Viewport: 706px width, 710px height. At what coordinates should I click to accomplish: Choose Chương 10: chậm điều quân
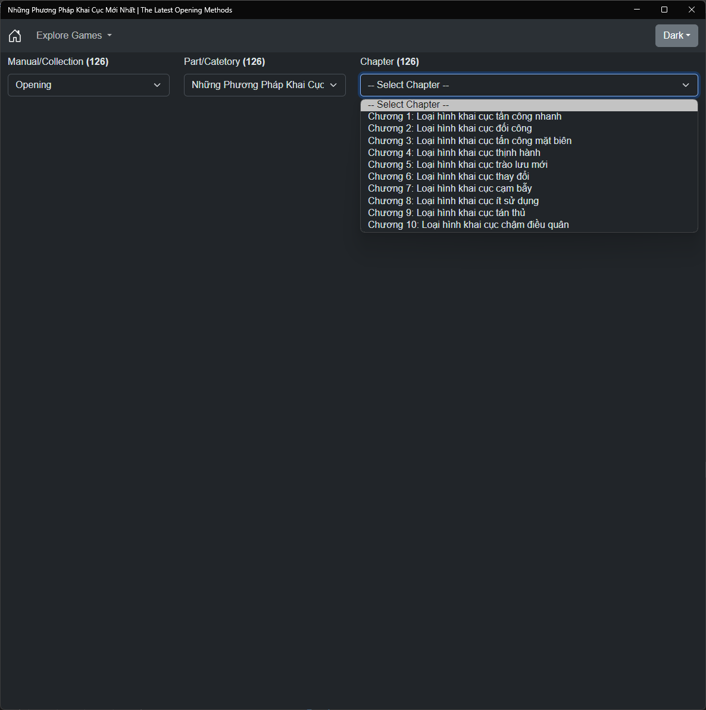(468, 224)
